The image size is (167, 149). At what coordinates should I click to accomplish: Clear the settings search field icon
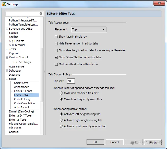[x=41, y=14]
